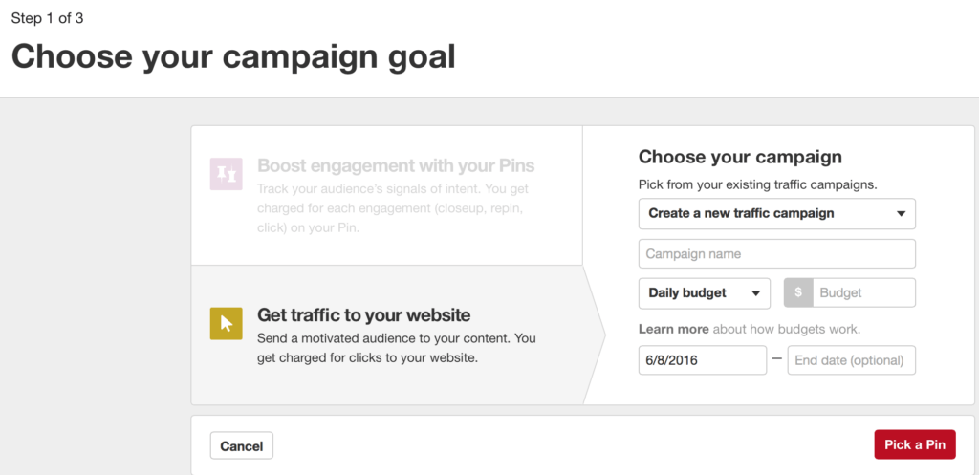Click the Boost engagement description text
Screen dimensions: 979x475
(393, 208)
